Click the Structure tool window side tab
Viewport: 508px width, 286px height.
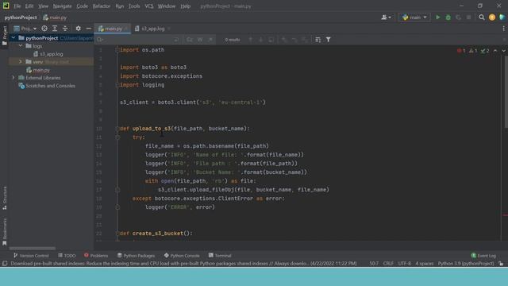[5, 198]
